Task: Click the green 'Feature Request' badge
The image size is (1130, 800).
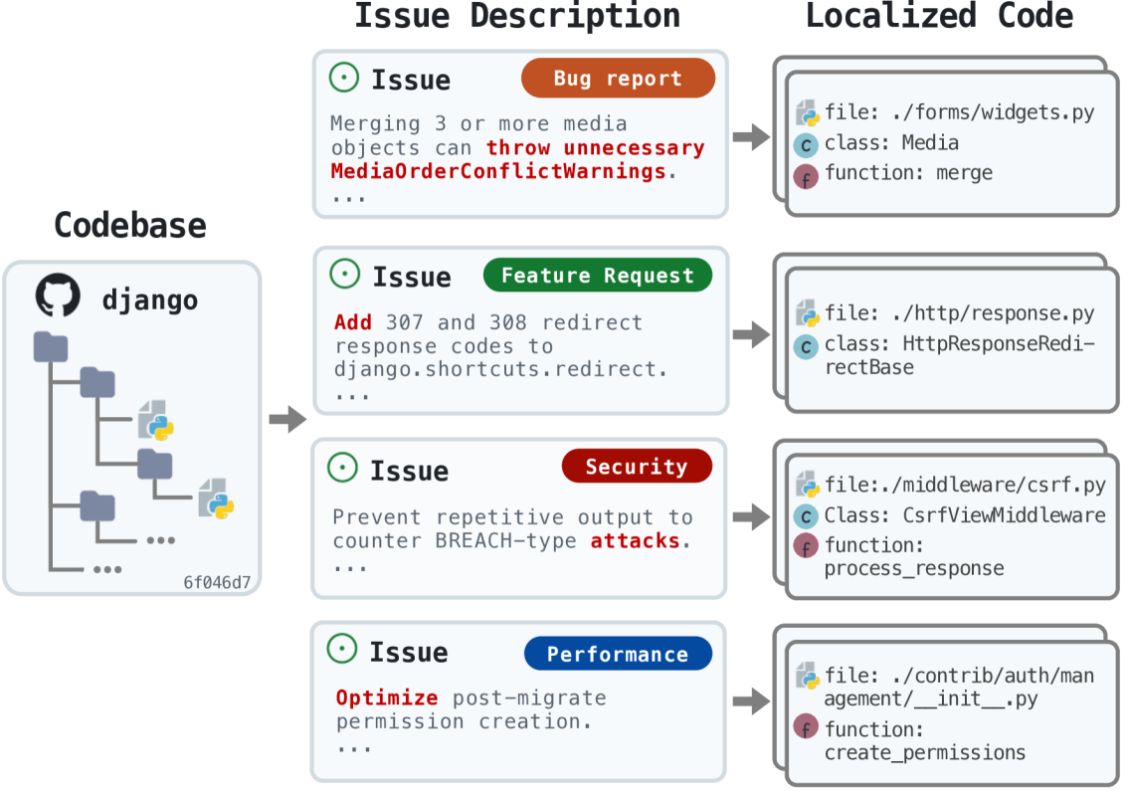Action: pos(598,276)
